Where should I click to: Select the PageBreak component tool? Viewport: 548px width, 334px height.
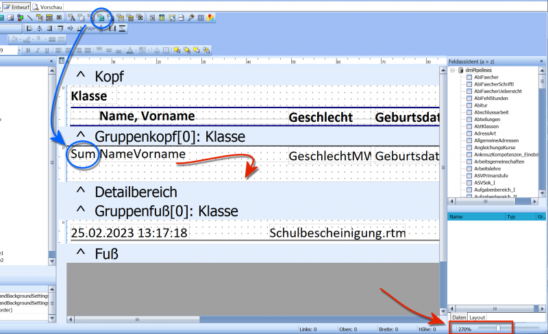tap(181, 18)
